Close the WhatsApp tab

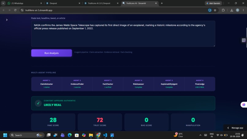click(x=41, y=3)
